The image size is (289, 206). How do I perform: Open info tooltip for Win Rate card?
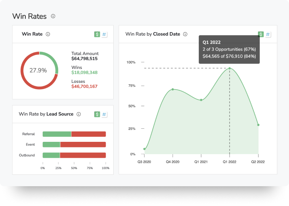[48, 34]
